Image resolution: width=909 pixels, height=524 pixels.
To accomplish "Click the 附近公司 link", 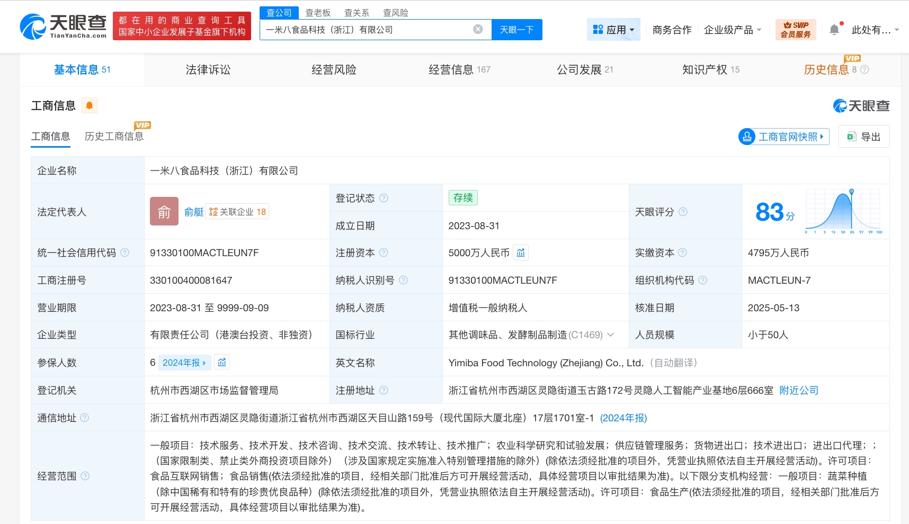I will pos(798,391).
